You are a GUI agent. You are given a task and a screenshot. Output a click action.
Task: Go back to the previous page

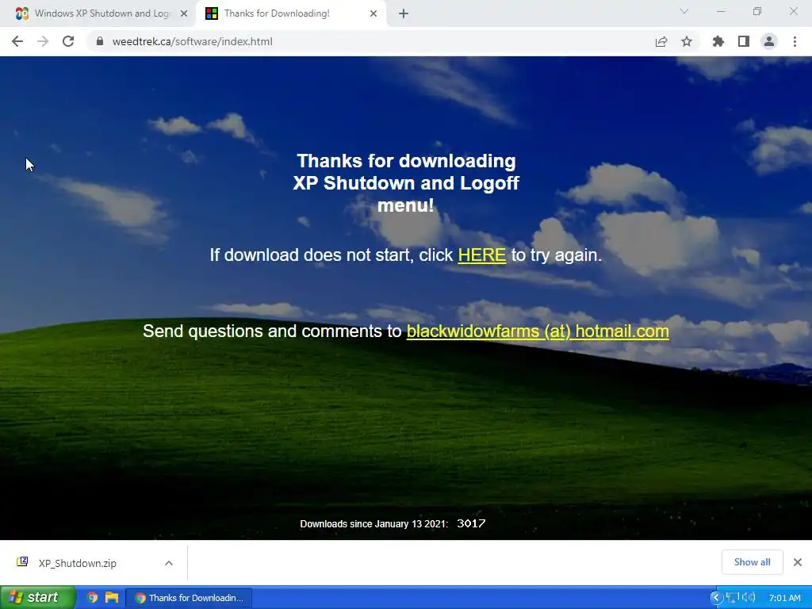pyautogui.click(x=17, y=41)
